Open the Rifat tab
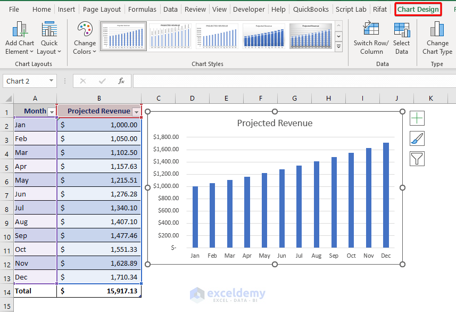 pyautogui.click(x=380, y=9)
